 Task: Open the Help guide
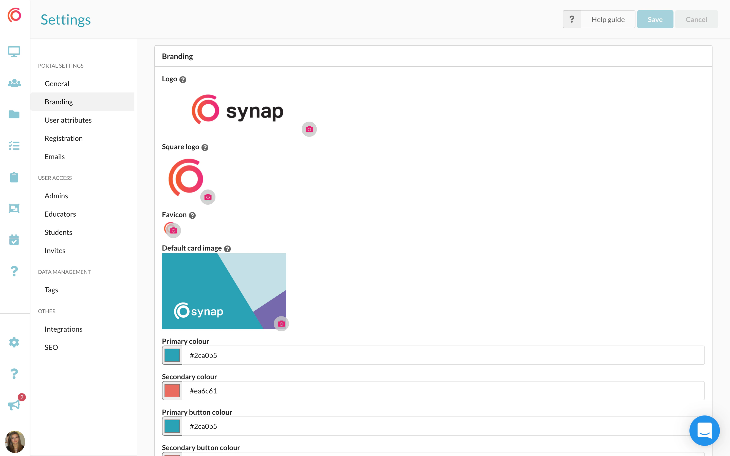[x=608, y=19]
